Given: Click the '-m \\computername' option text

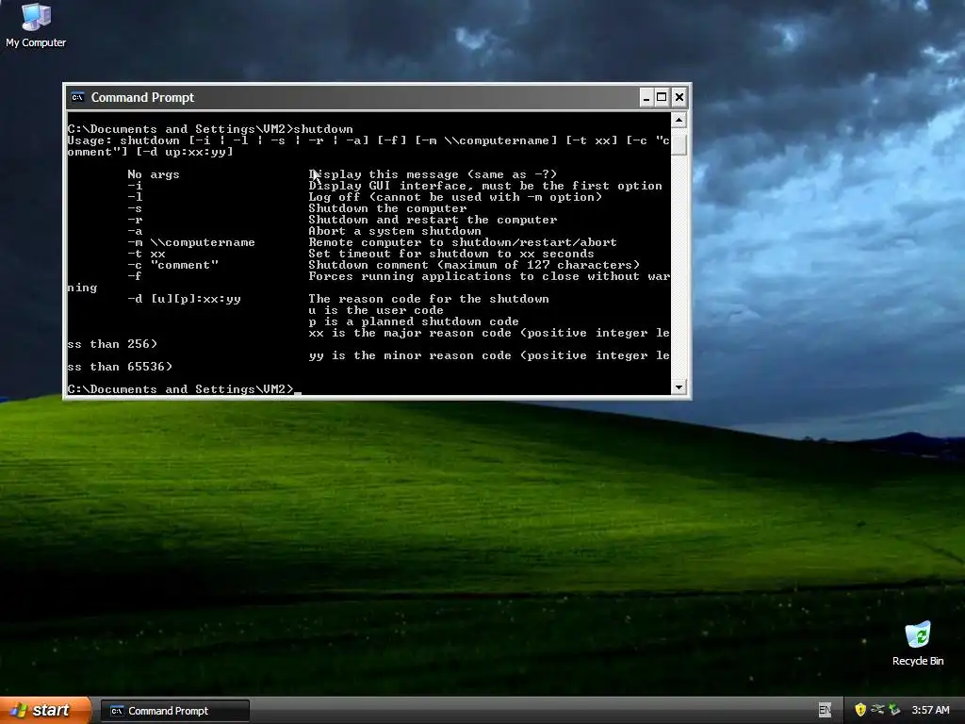Looking at the screenshot, I should click(x=191, y=242).
